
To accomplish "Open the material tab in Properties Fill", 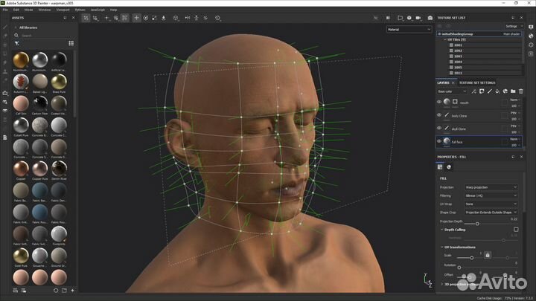I will pyautogui.click(x=449, y=167).
